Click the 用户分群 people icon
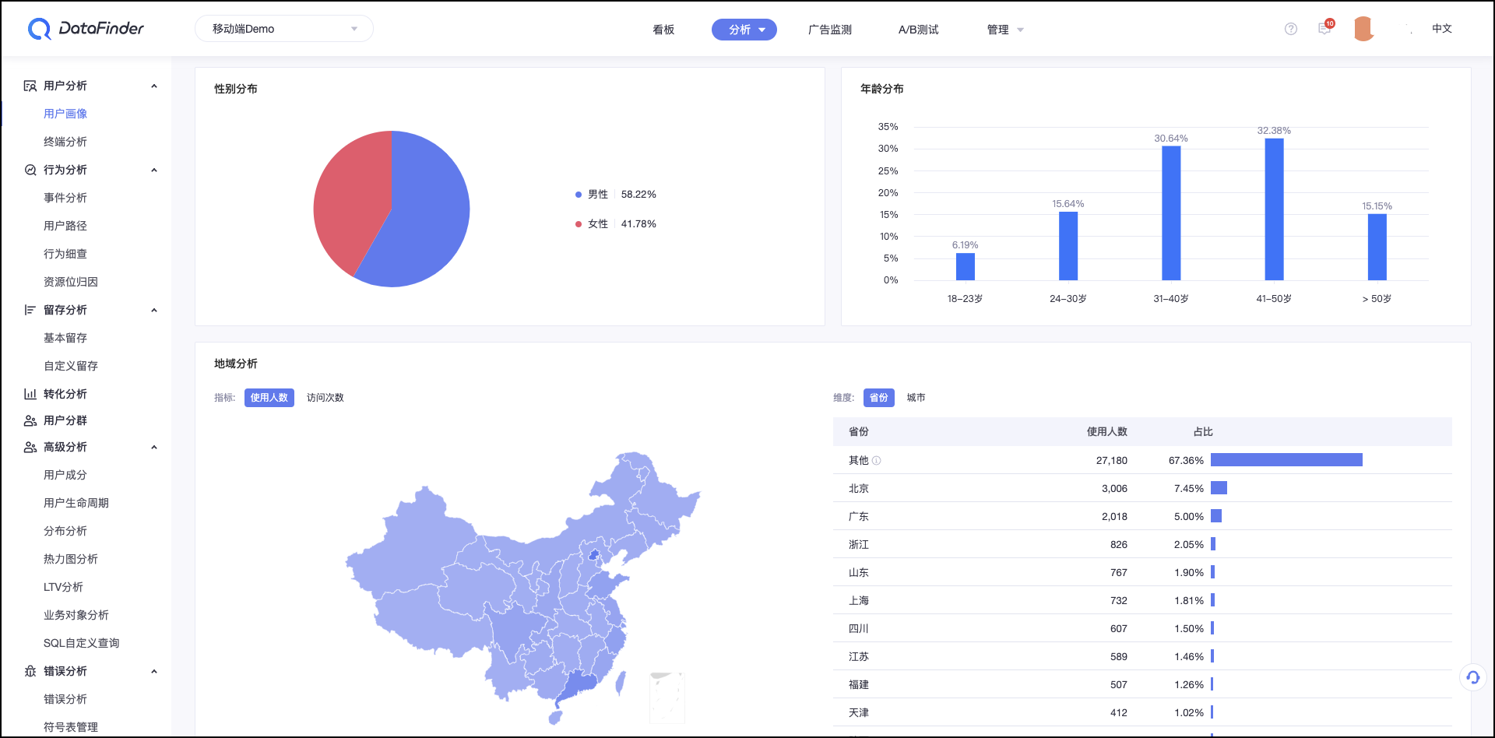The width and height of the screenshot is (1495, 738). 30,420
